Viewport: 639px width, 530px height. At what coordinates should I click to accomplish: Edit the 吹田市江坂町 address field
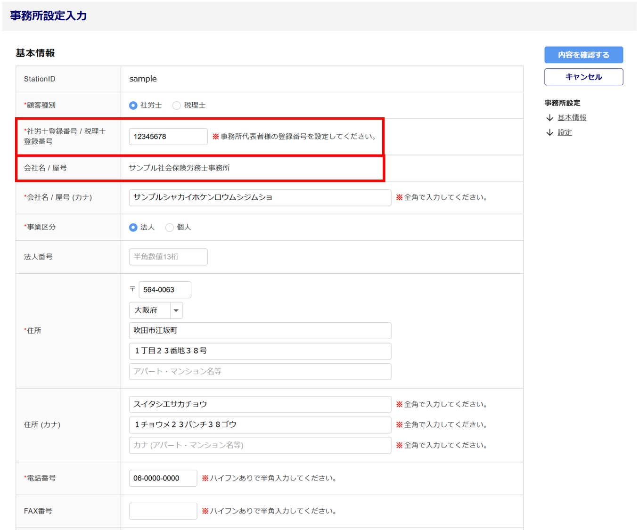tap(260, 331)
